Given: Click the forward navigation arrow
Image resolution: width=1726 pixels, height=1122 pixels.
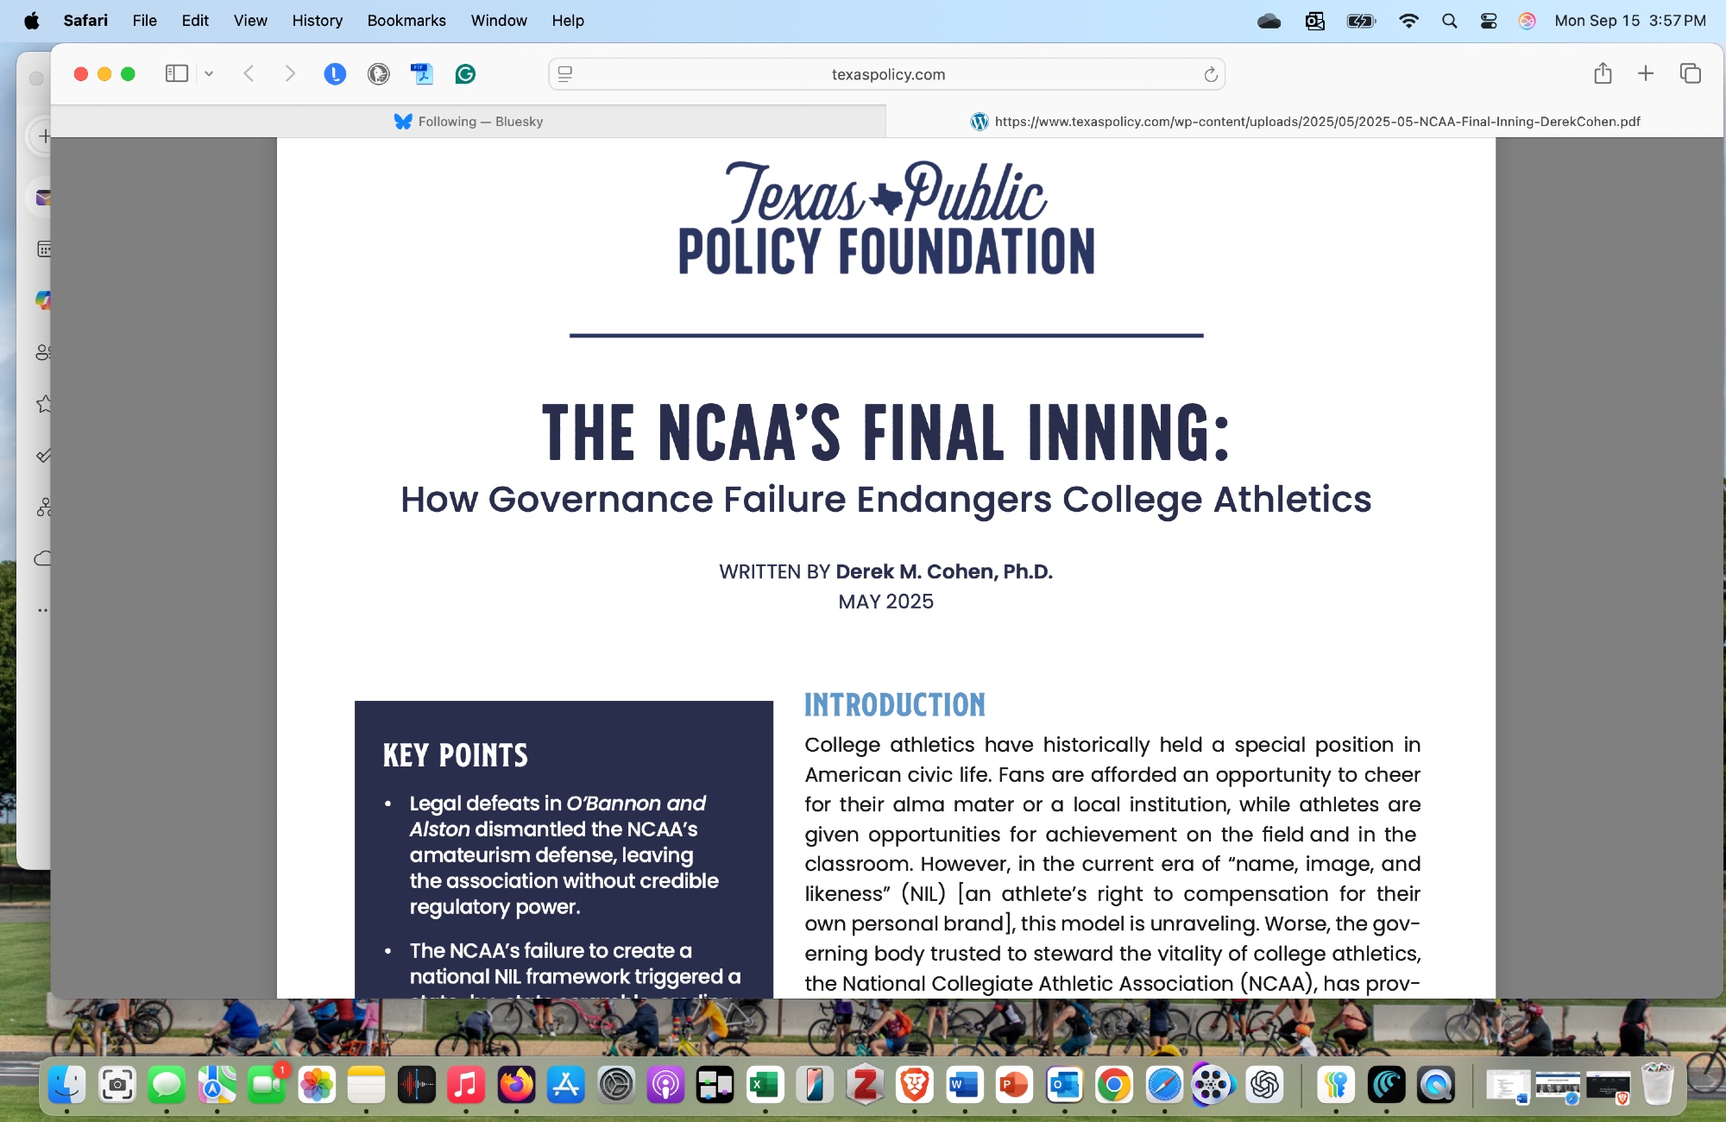Looking at the screenshot, I should click(290, 74).
